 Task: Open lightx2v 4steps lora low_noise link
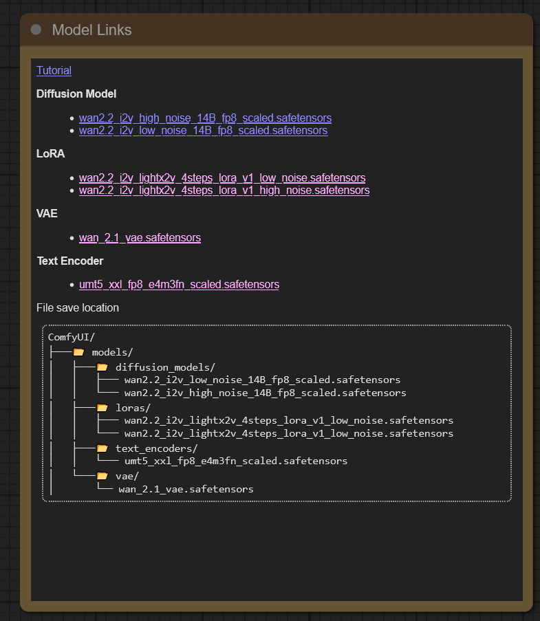point(222,178)
